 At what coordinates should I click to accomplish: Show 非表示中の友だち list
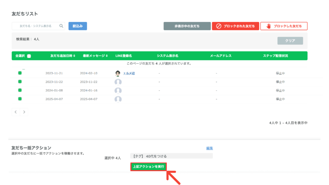(x=187, y=26)
